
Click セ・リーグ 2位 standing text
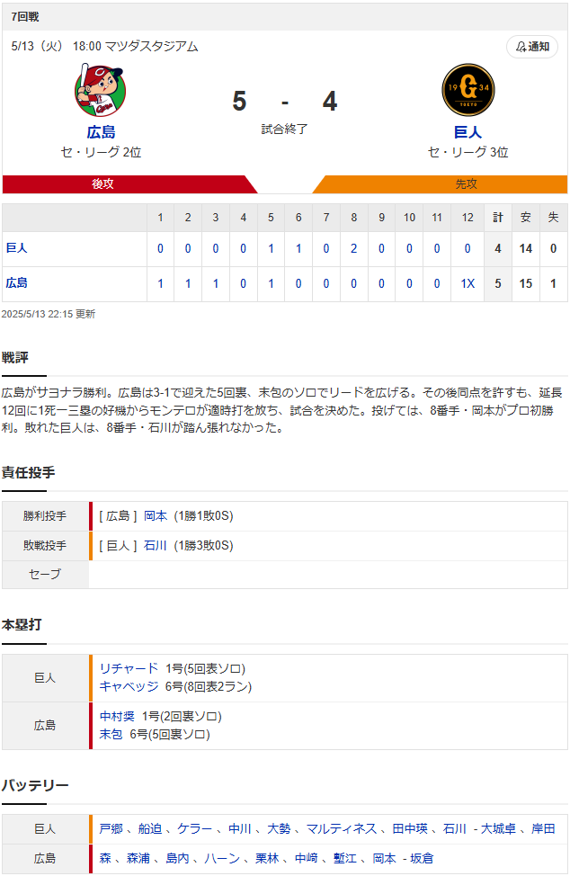click(101, 153)
